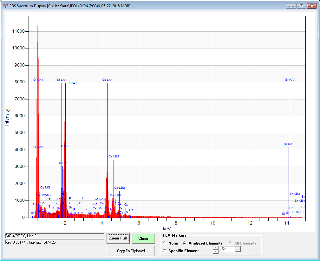The height and width of the screenshot is (261, 320).
Task: Select the None KLM markers option
Action: click(165, 243)
